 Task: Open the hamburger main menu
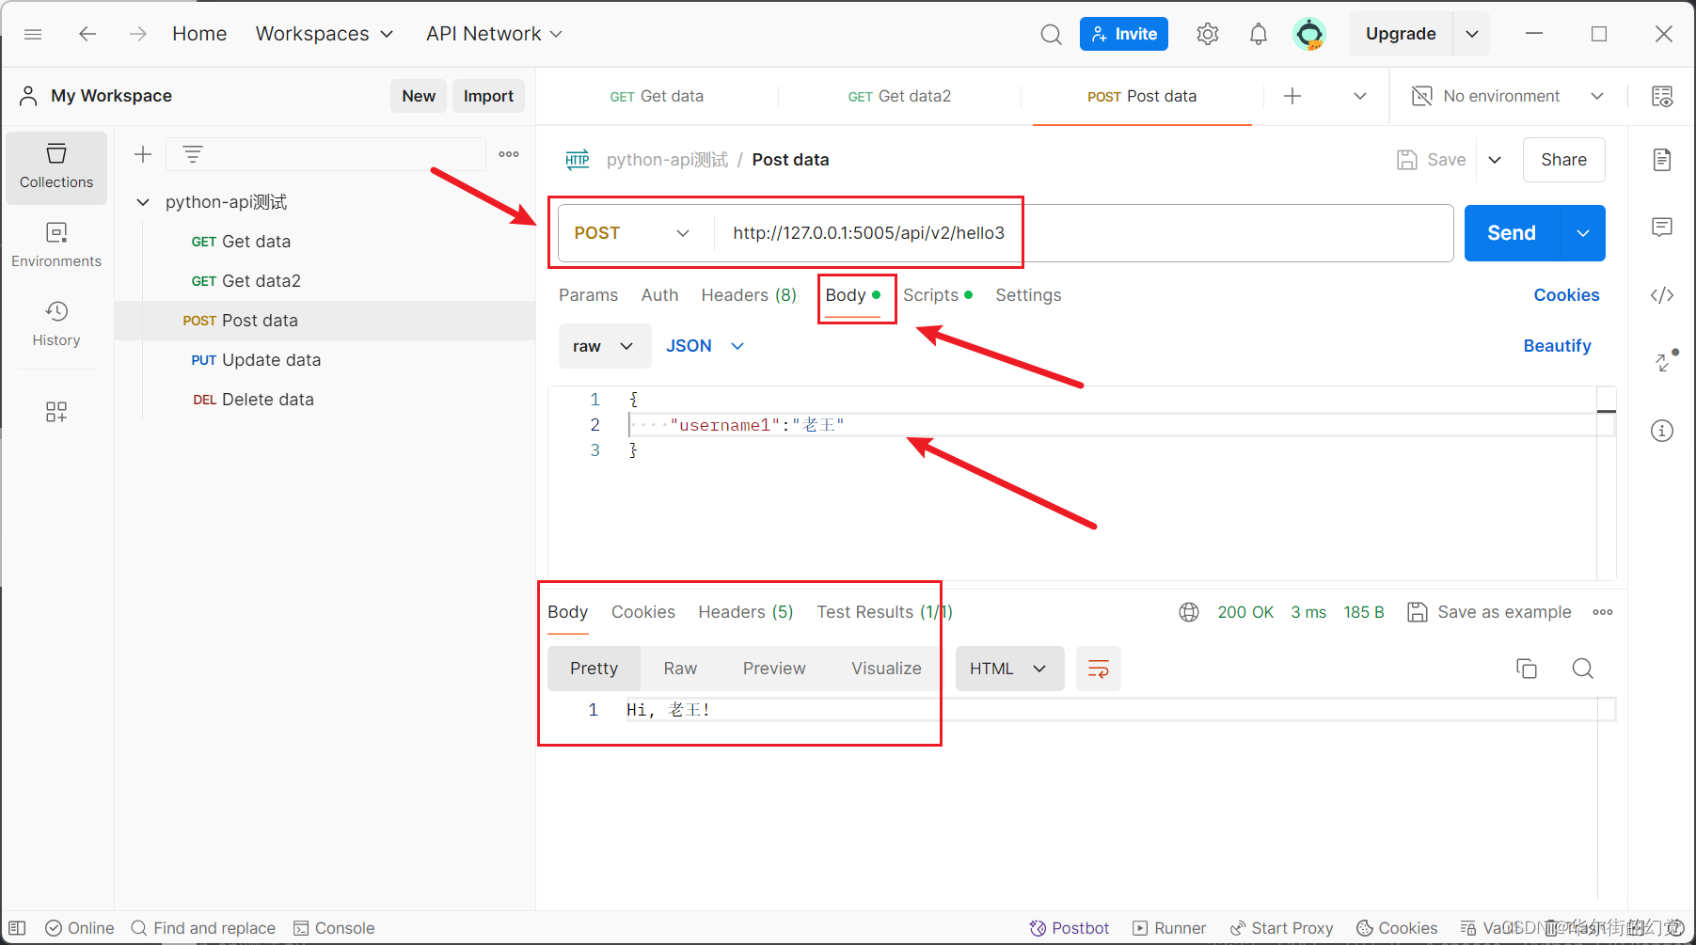[x=33, y=34]
